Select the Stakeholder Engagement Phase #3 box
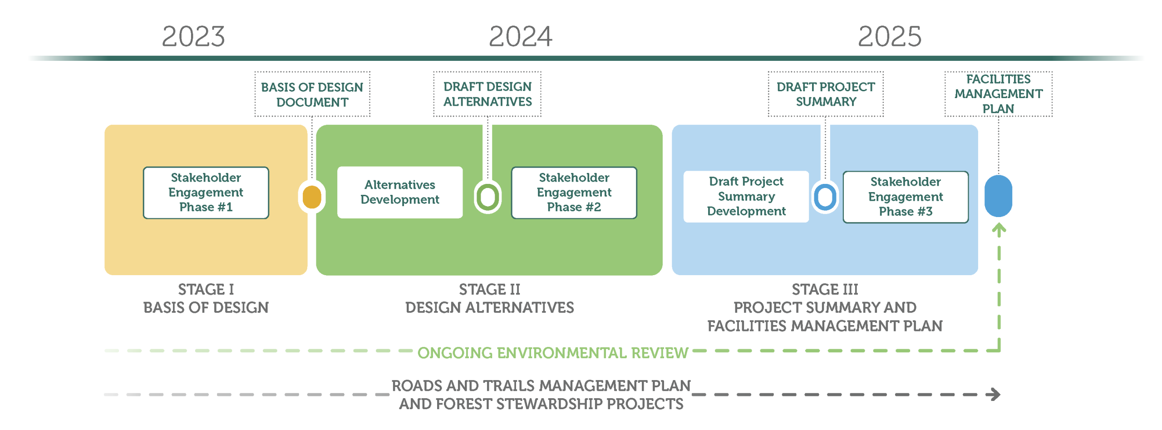1162x430 pixels. (905, 197)
